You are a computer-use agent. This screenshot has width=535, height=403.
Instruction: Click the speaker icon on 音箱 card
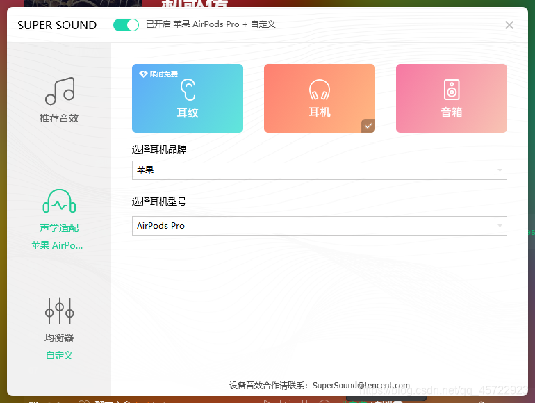[x=452, y=90]
